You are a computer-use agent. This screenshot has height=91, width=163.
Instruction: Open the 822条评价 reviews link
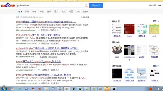pos(55,70)
